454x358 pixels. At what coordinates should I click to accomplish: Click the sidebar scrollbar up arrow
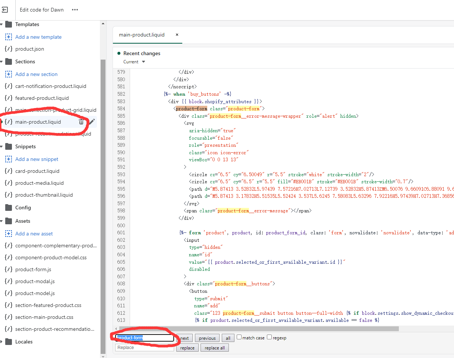pyautogui.click(x=103, y=23)
